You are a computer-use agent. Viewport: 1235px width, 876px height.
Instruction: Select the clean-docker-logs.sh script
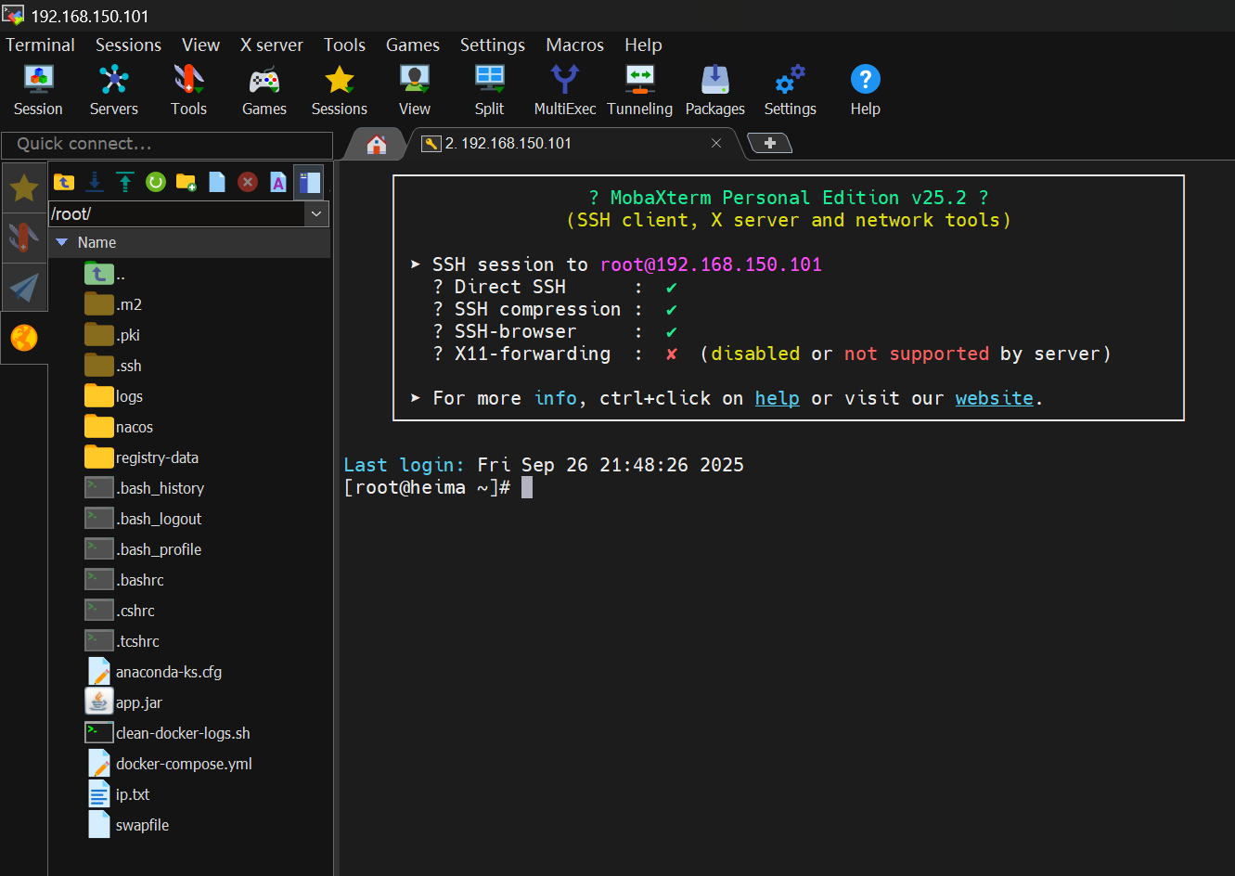[168, 733]
